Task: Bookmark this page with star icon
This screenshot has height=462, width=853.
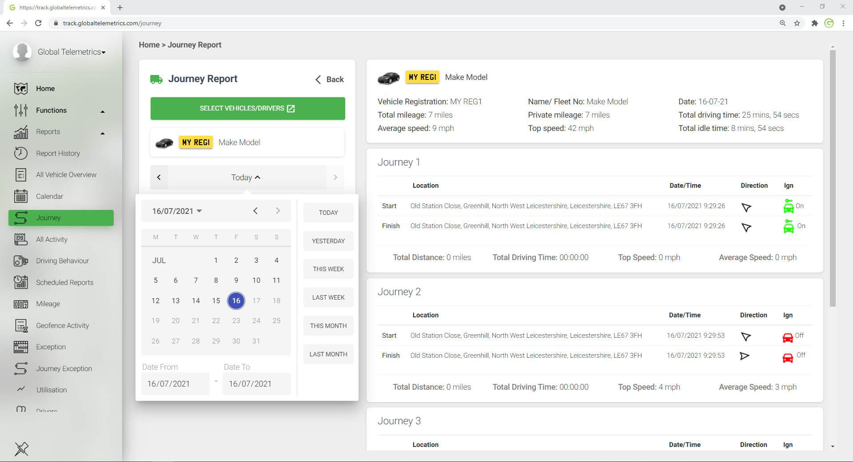Action: (x=797, y=23)
